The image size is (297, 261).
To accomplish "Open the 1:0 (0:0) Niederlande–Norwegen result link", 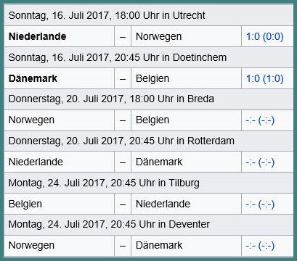I will (265, 37).
